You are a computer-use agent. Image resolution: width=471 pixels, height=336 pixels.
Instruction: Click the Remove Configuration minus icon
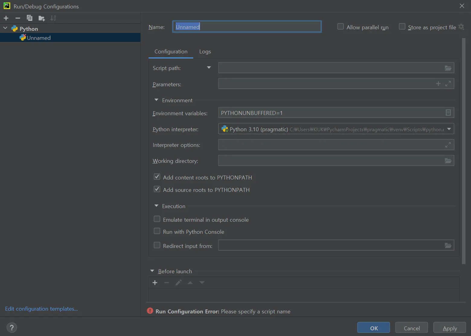[18, 18]
